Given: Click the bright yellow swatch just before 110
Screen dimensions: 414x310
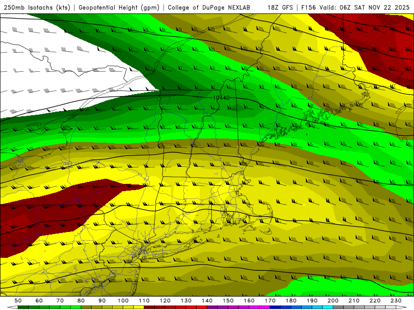Looking at the screenshot, I should pyautogui.click(x=139, y=307).
